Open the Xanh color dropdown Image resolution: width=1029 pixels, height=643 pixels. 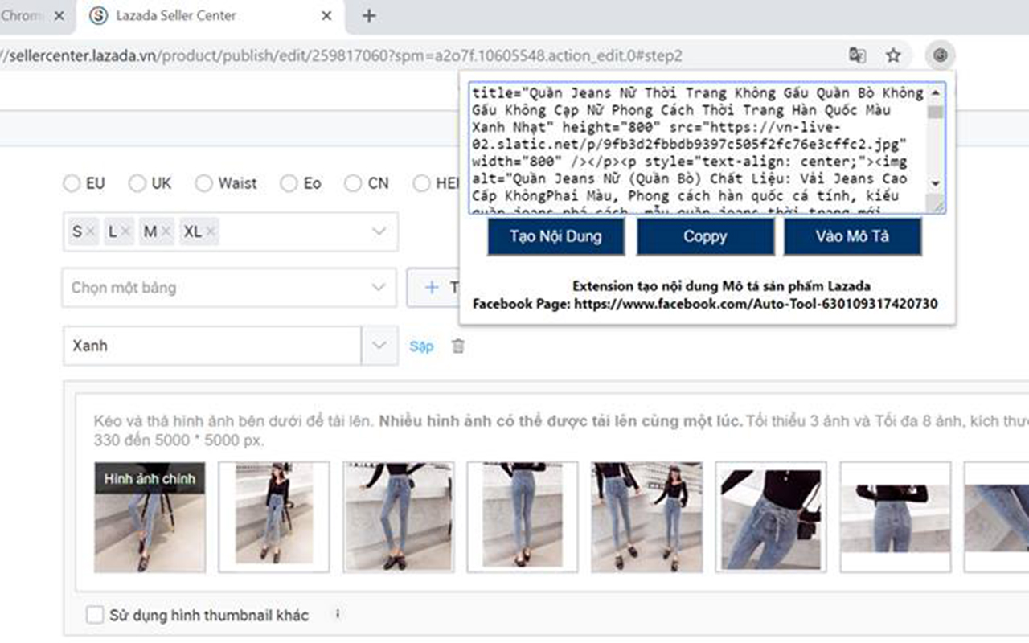tap(379, 346)
